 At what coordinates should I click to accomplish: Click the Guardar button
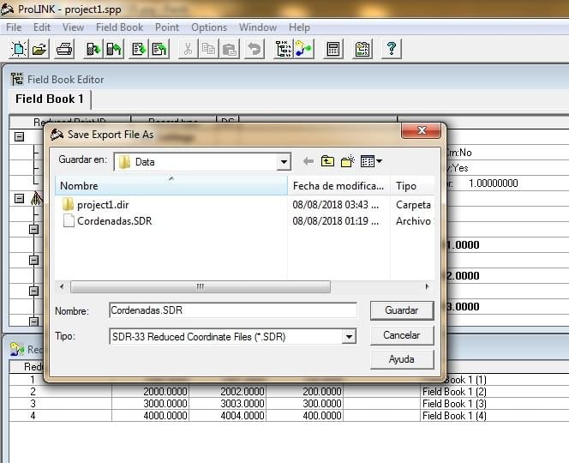click(x=402, y=310)
